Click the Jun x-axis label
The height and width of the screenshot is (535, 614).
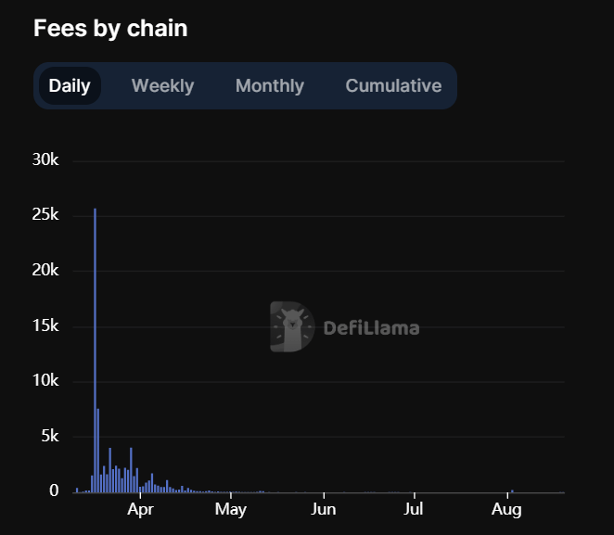323,509
